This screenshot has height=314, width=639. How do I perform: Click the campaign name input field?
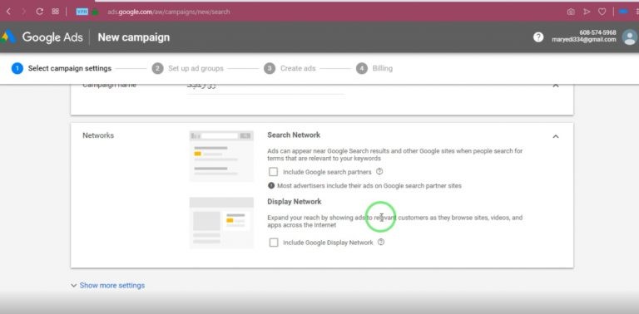click(x=265, y=87)
